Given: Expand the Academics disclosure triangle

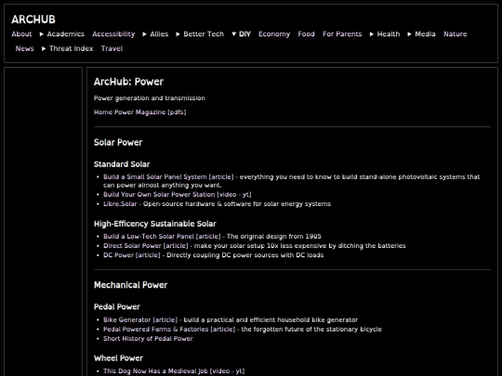Looking at the screenshot, I should [42, 34].
